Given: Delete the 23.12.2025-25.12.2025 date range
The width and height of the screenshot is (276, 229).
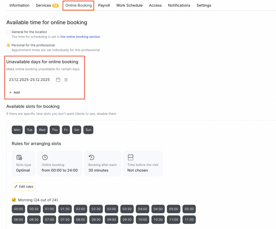Looking at the screenshot, I should coord(66,80).
